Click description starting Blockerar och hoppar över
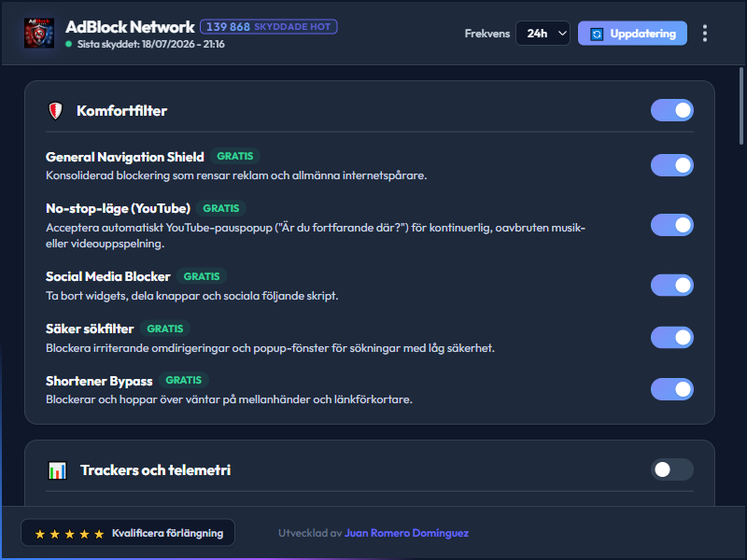747x560 pixels. [229, 399]
